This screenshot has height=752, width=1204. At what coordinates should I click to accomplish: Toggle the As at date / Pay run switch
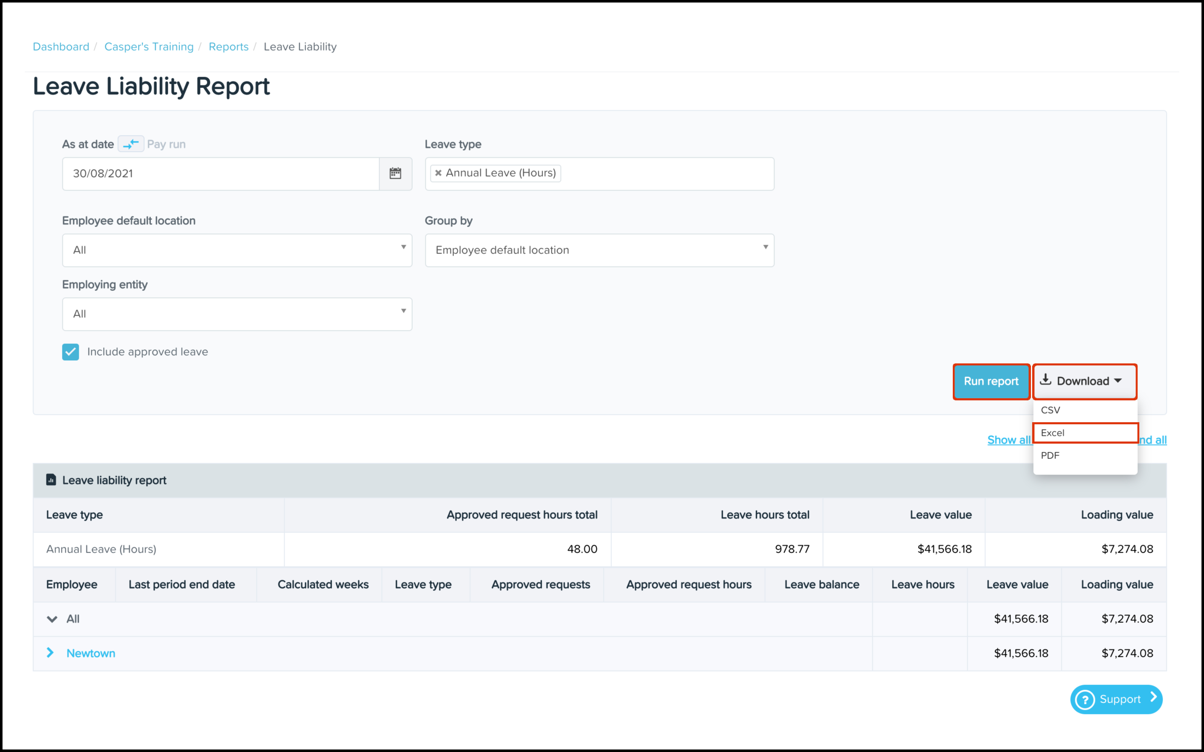tap(131, 144)
